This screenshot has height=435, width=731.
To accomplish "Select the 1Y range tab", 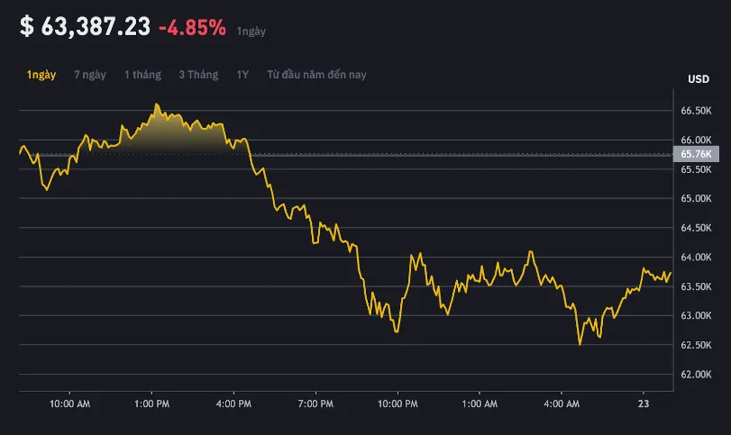I will click(242, 75).
